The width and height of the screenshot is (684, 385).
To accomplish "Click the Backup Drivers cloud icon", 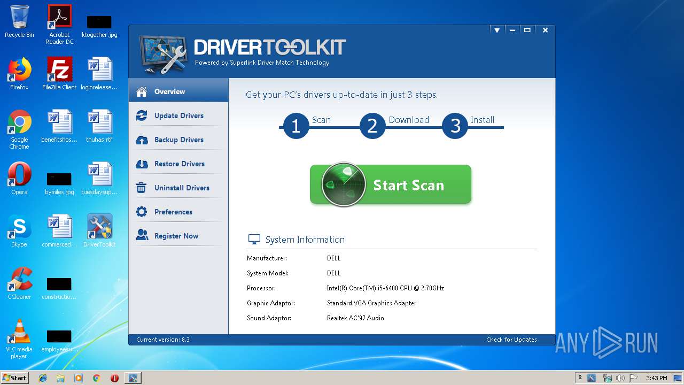I will (142, 140).
